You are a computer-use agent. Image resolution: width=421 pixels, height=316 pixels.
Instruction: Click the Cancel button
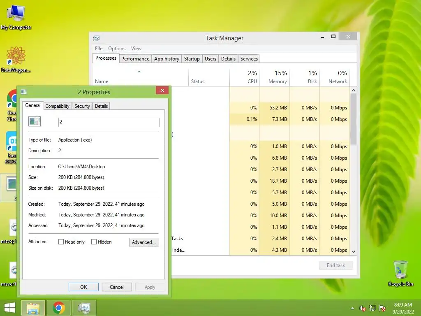116,287
